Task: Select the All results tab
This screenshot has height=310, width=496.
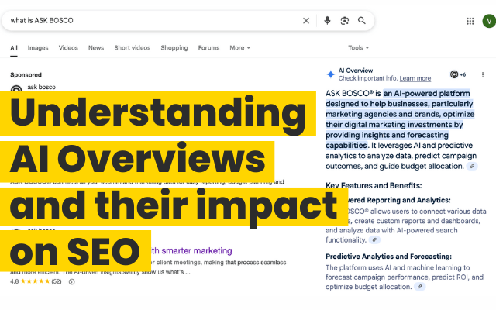Action: (14, 48)
